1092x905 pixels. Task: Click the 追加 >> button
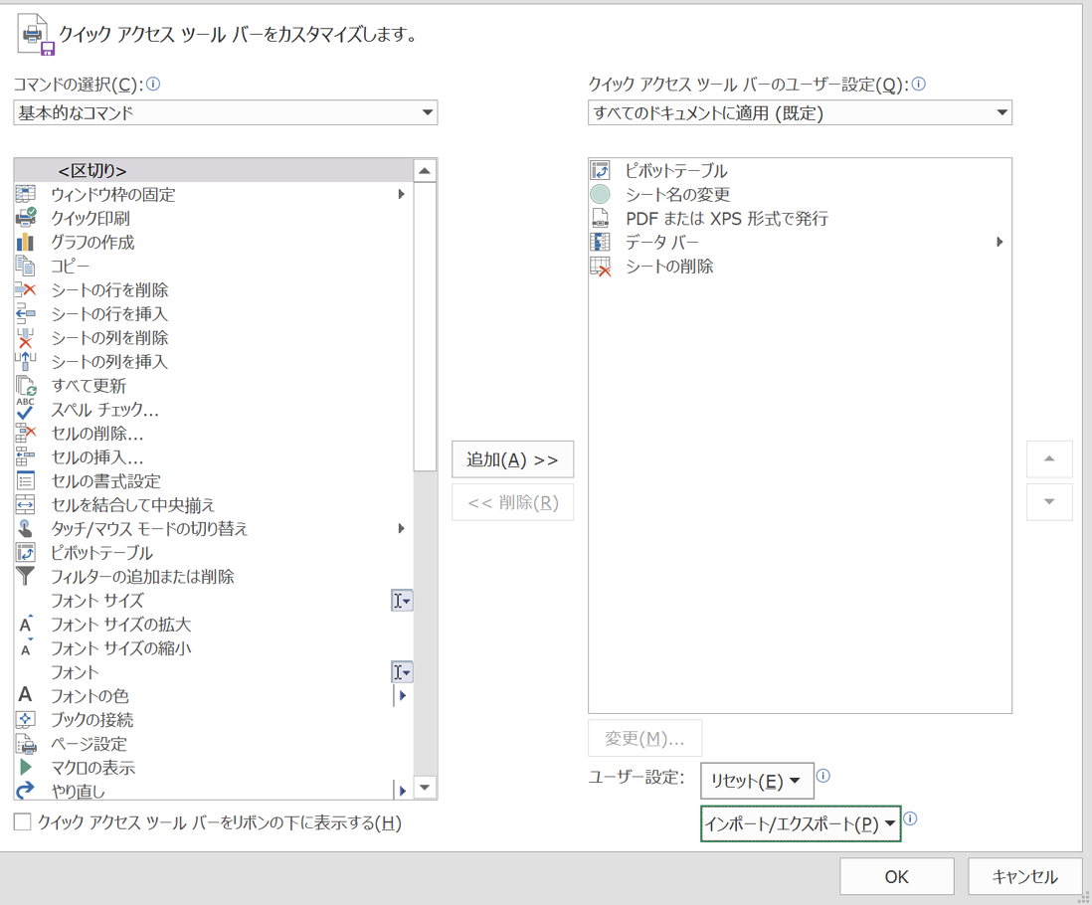(512, 459)
